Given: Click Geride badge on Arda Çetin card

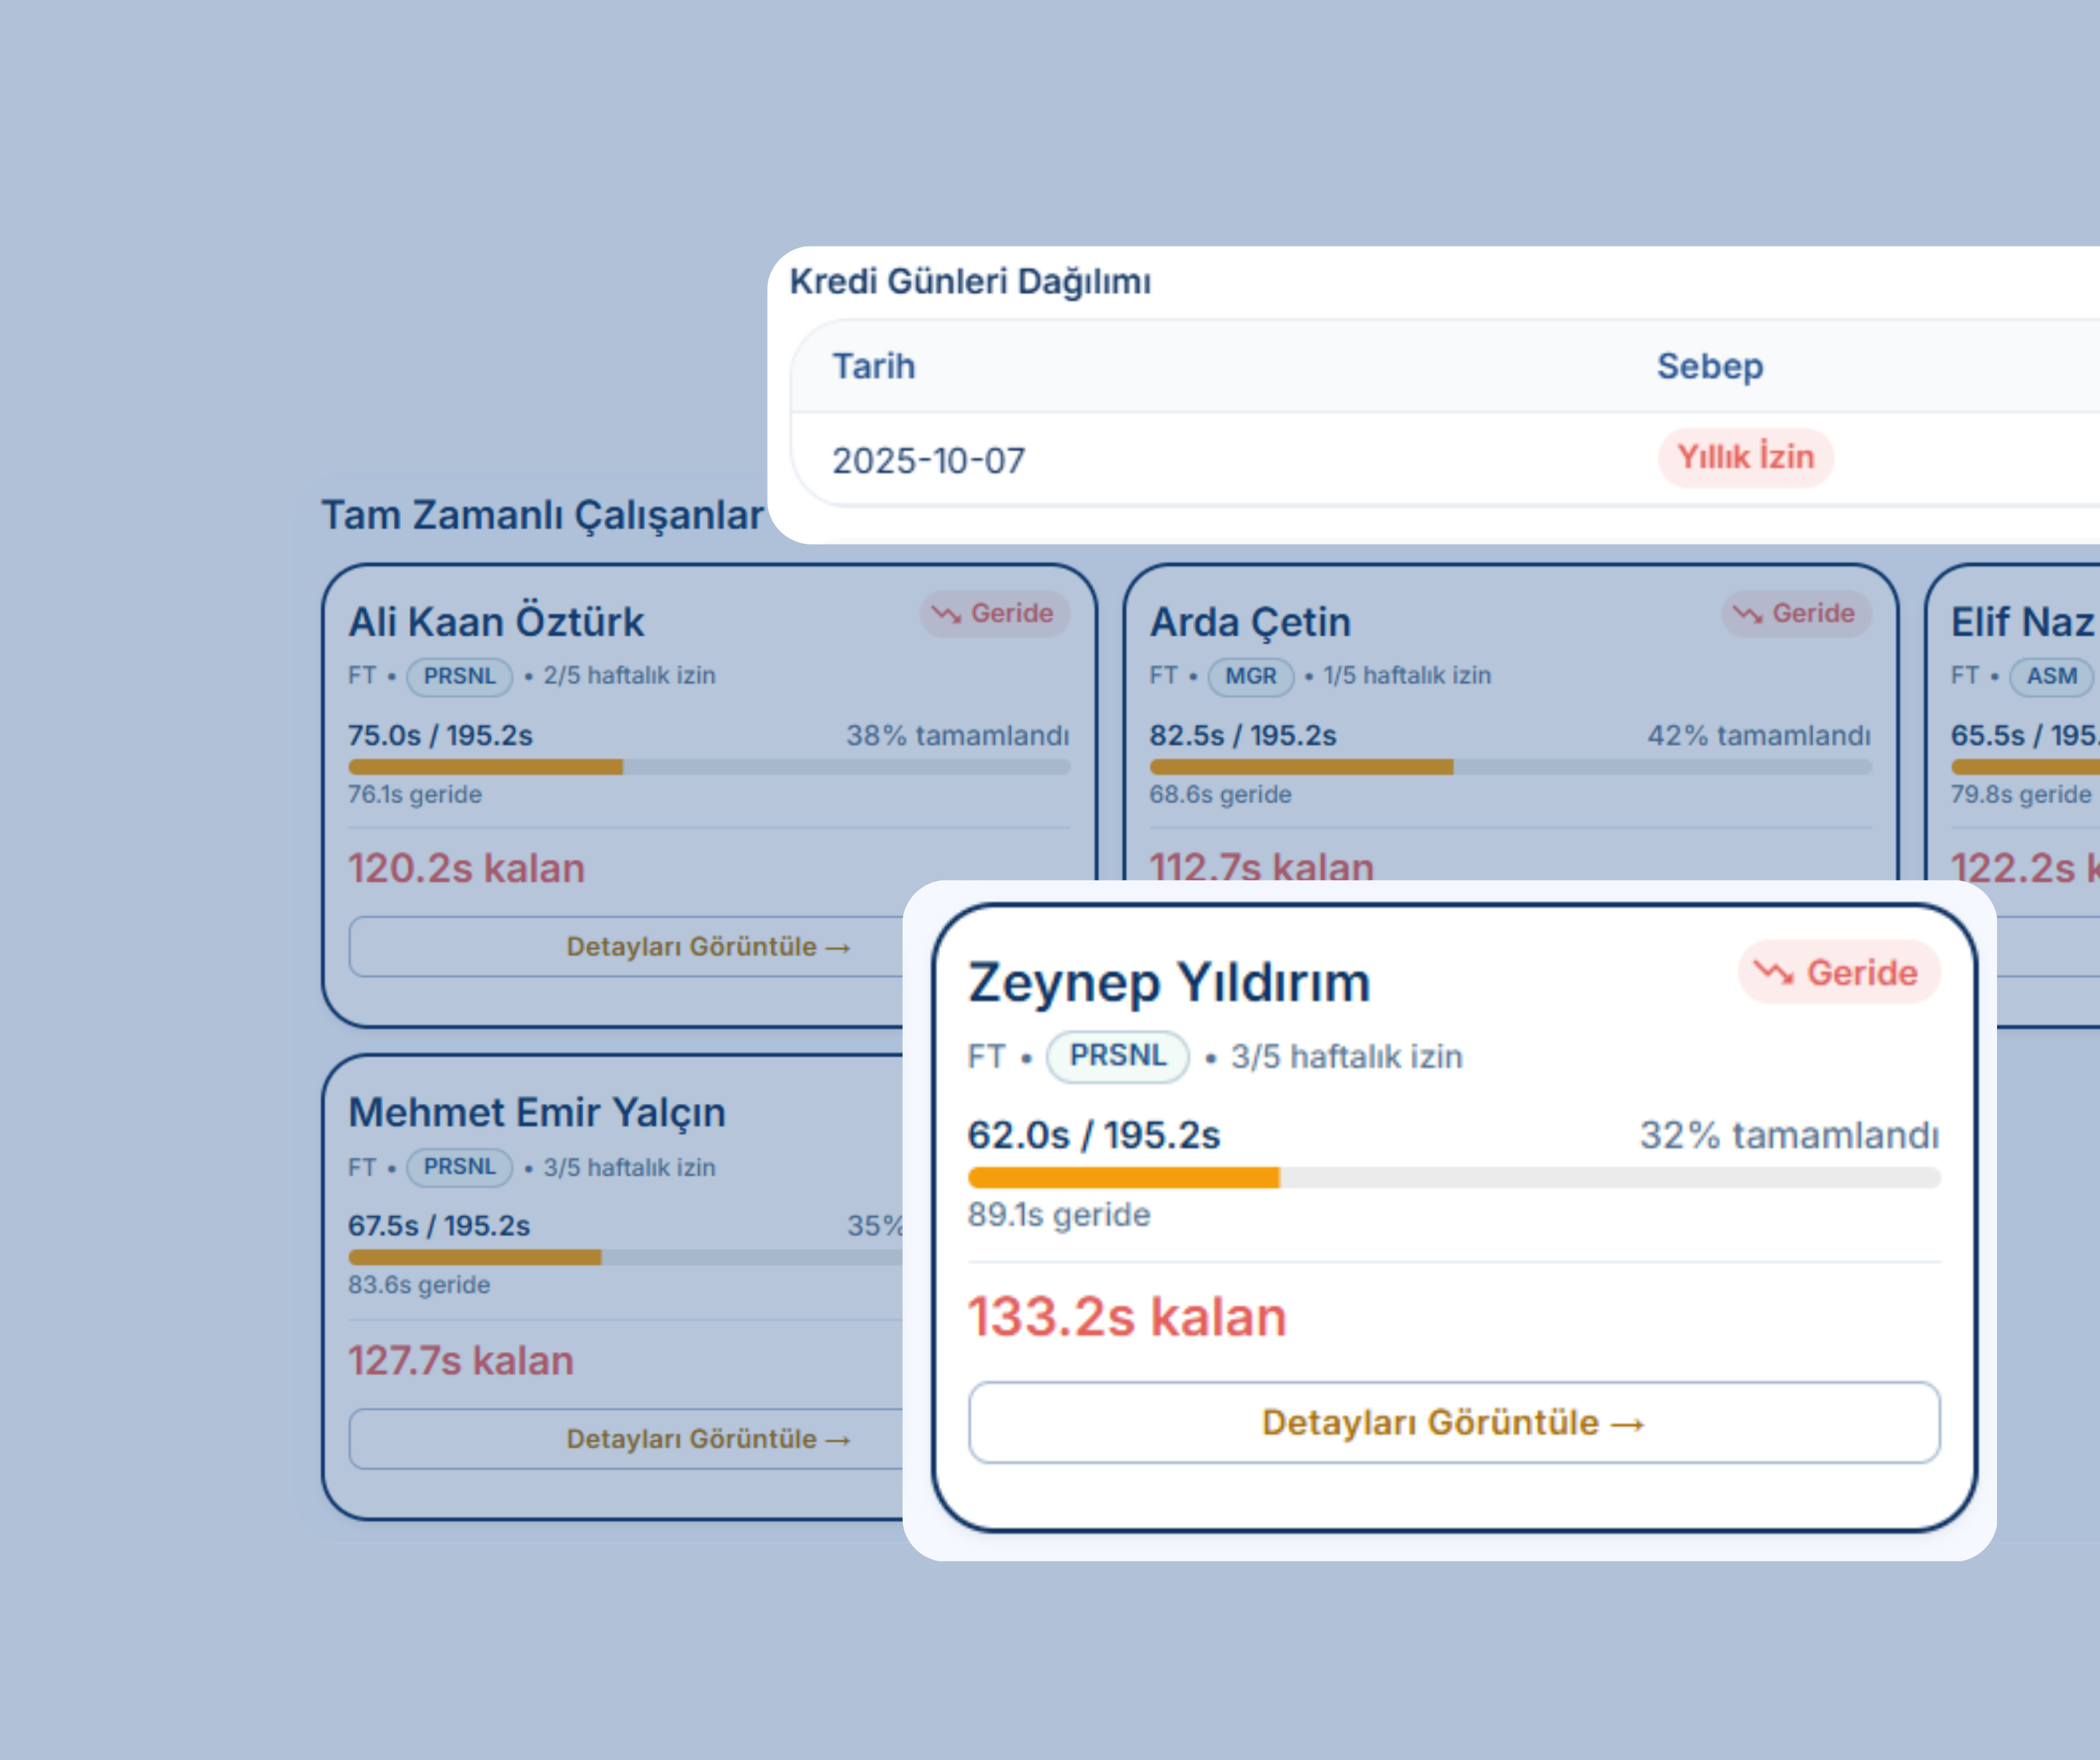Looking at the screenshot, I should (1796, 613).
